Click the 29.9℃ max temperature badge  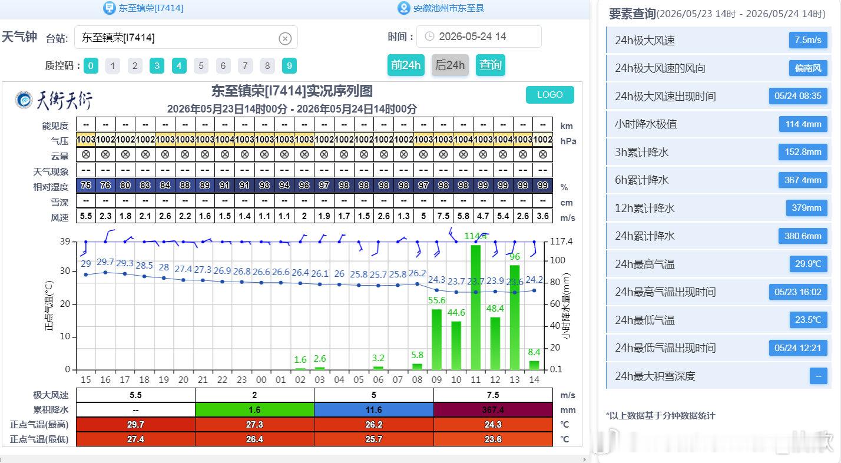[809, 264]
